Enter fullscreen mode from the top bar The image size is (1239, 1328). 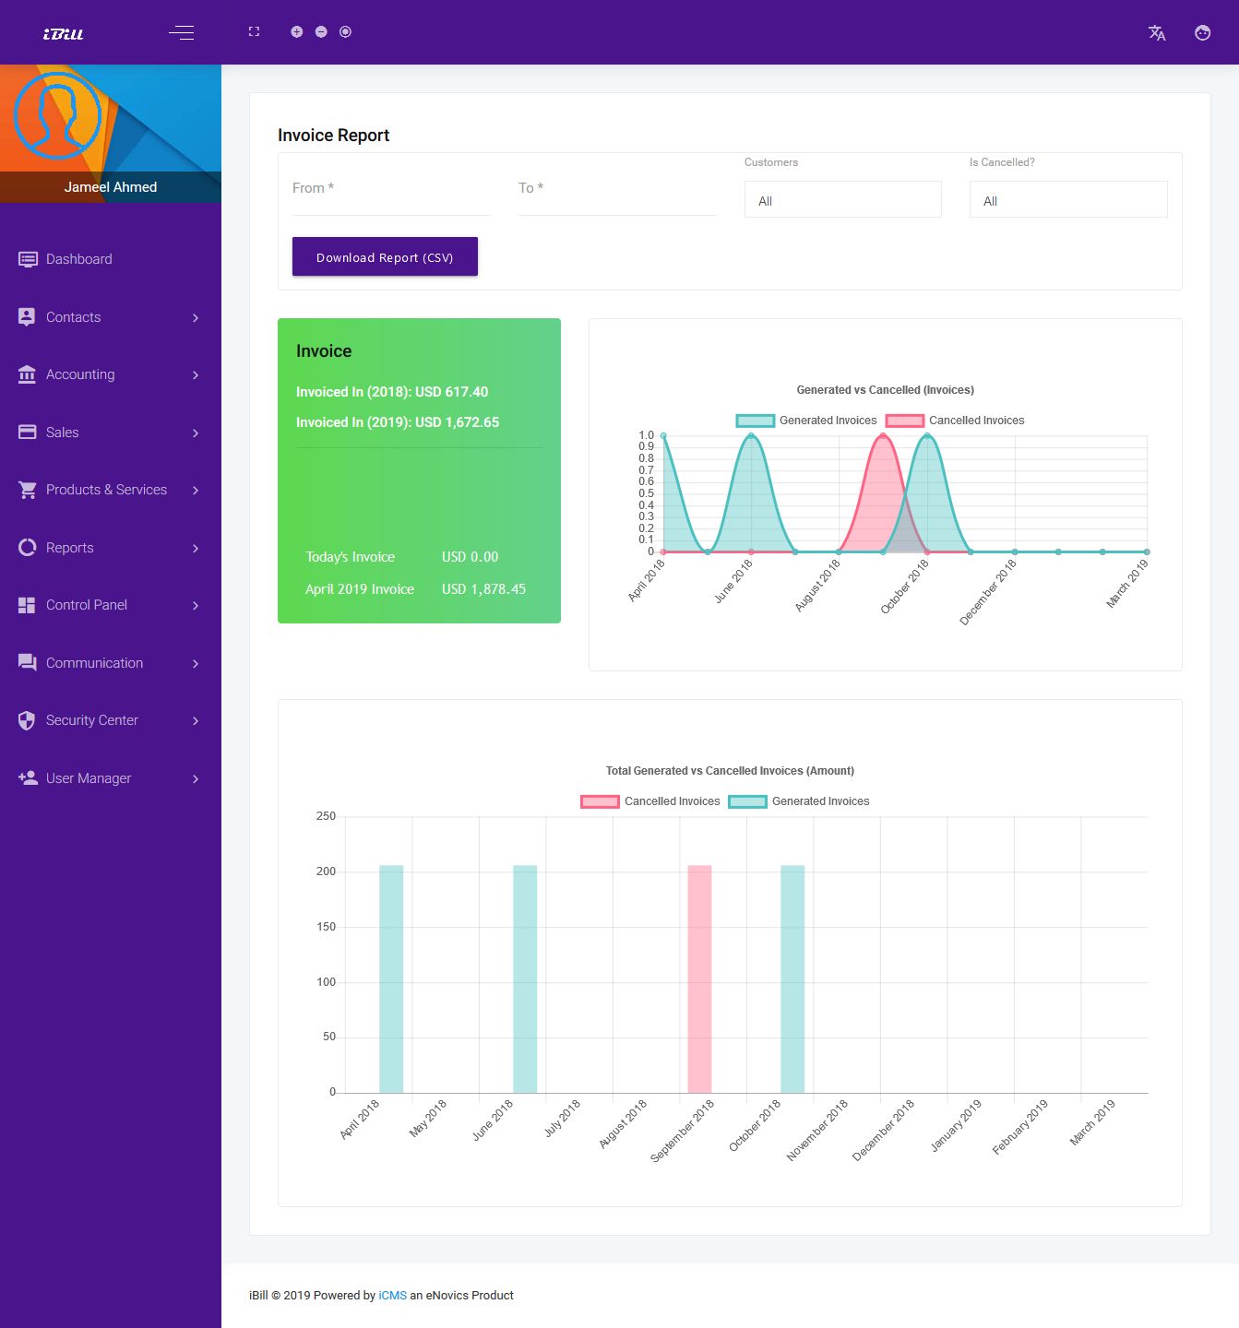(x=254, y=31)
